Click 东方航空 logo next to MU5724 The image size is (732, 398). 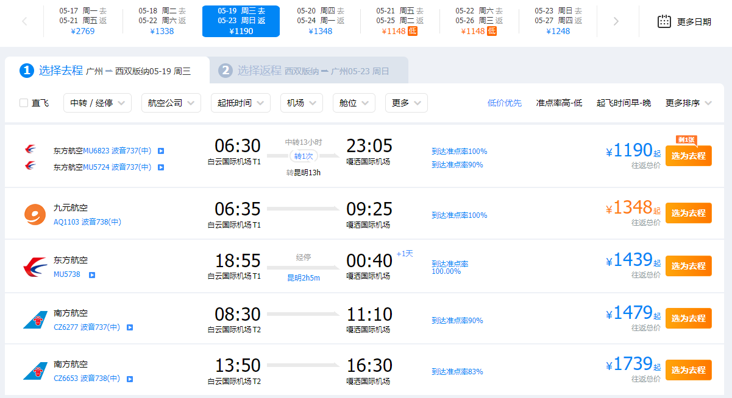click(30, 166)
